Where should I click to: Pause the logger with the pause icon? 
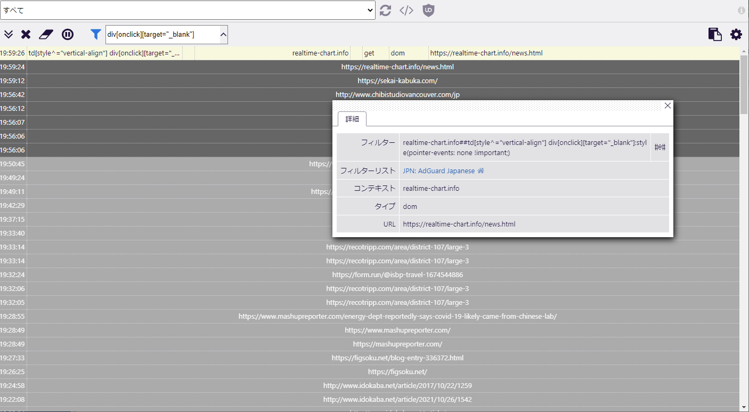(x=68, y=34)
